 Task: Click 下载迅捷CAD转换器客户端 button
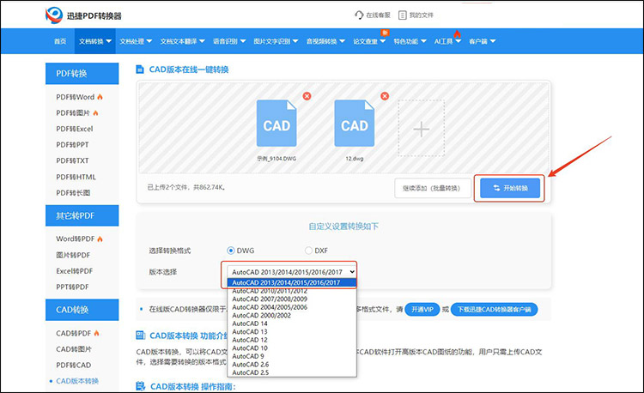tap(494, 309)
